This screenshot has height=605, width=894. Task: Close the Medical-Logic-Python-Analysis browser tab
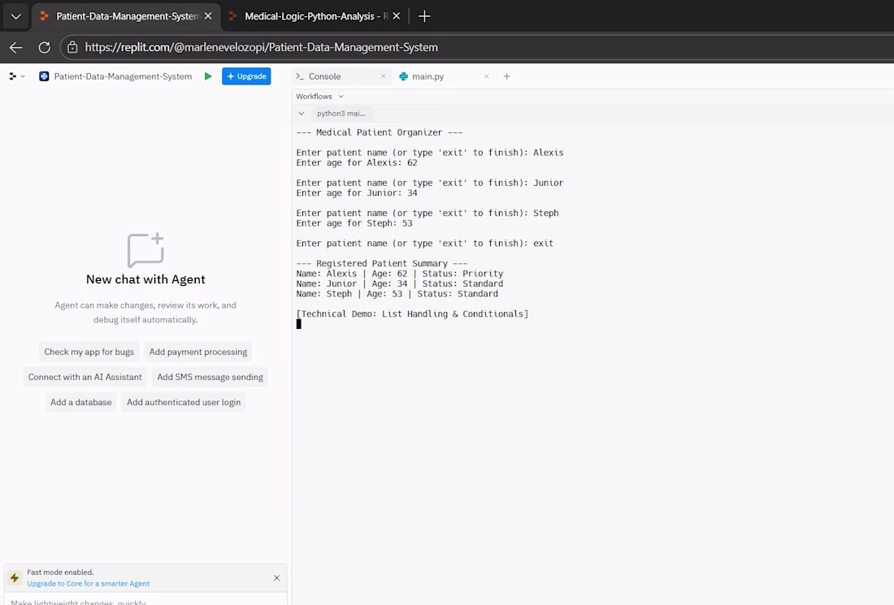pyautogui.click(x=397, y=16)
